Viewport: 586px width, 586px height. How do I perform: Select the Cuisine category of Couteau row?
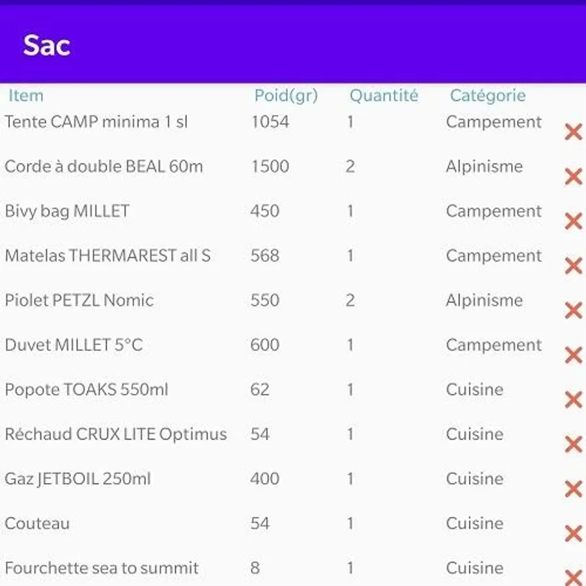475,523
